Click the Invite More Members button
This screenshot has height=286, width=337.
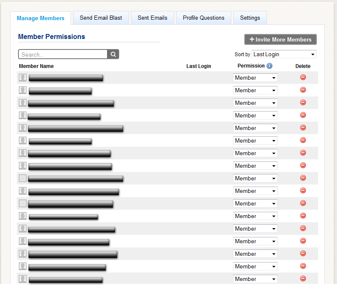coord(280,39)
